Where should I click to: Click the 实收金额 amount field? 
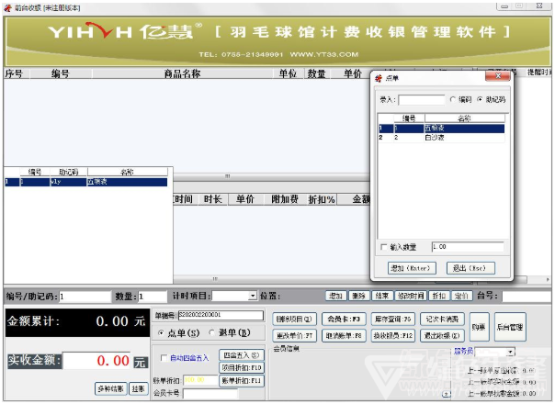point(96,361)
